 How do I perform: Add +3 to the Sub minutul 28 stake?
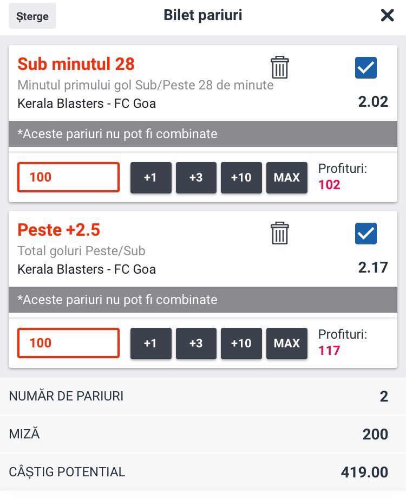(x=196, y=178)
